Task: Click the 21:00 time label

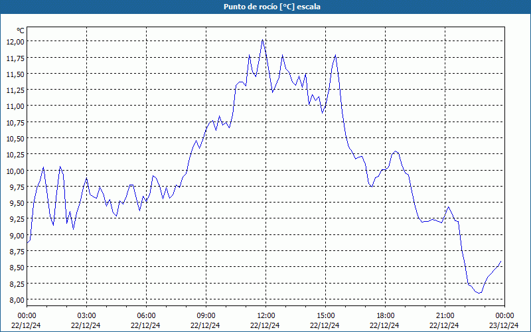Action: pos(445,316)
